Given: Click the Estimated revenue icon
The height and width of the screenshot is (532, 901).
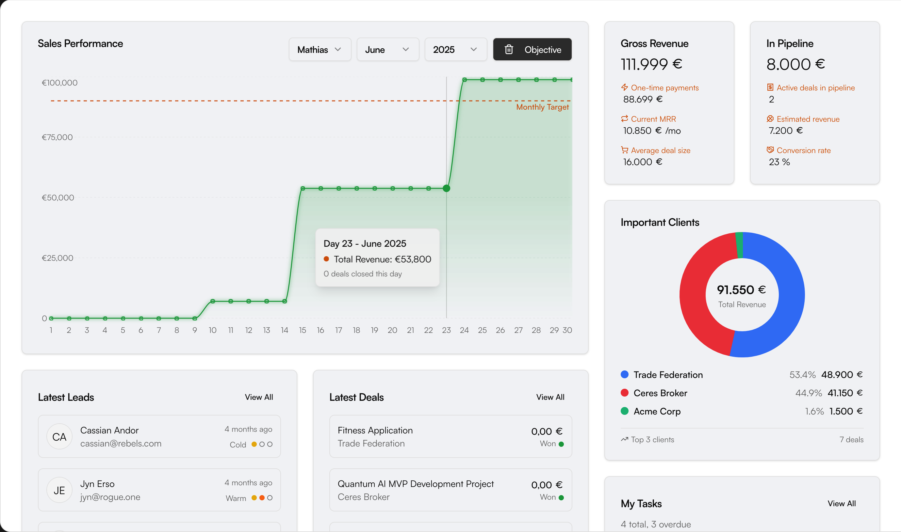Looking at the screenshot, I should (770, 119).
